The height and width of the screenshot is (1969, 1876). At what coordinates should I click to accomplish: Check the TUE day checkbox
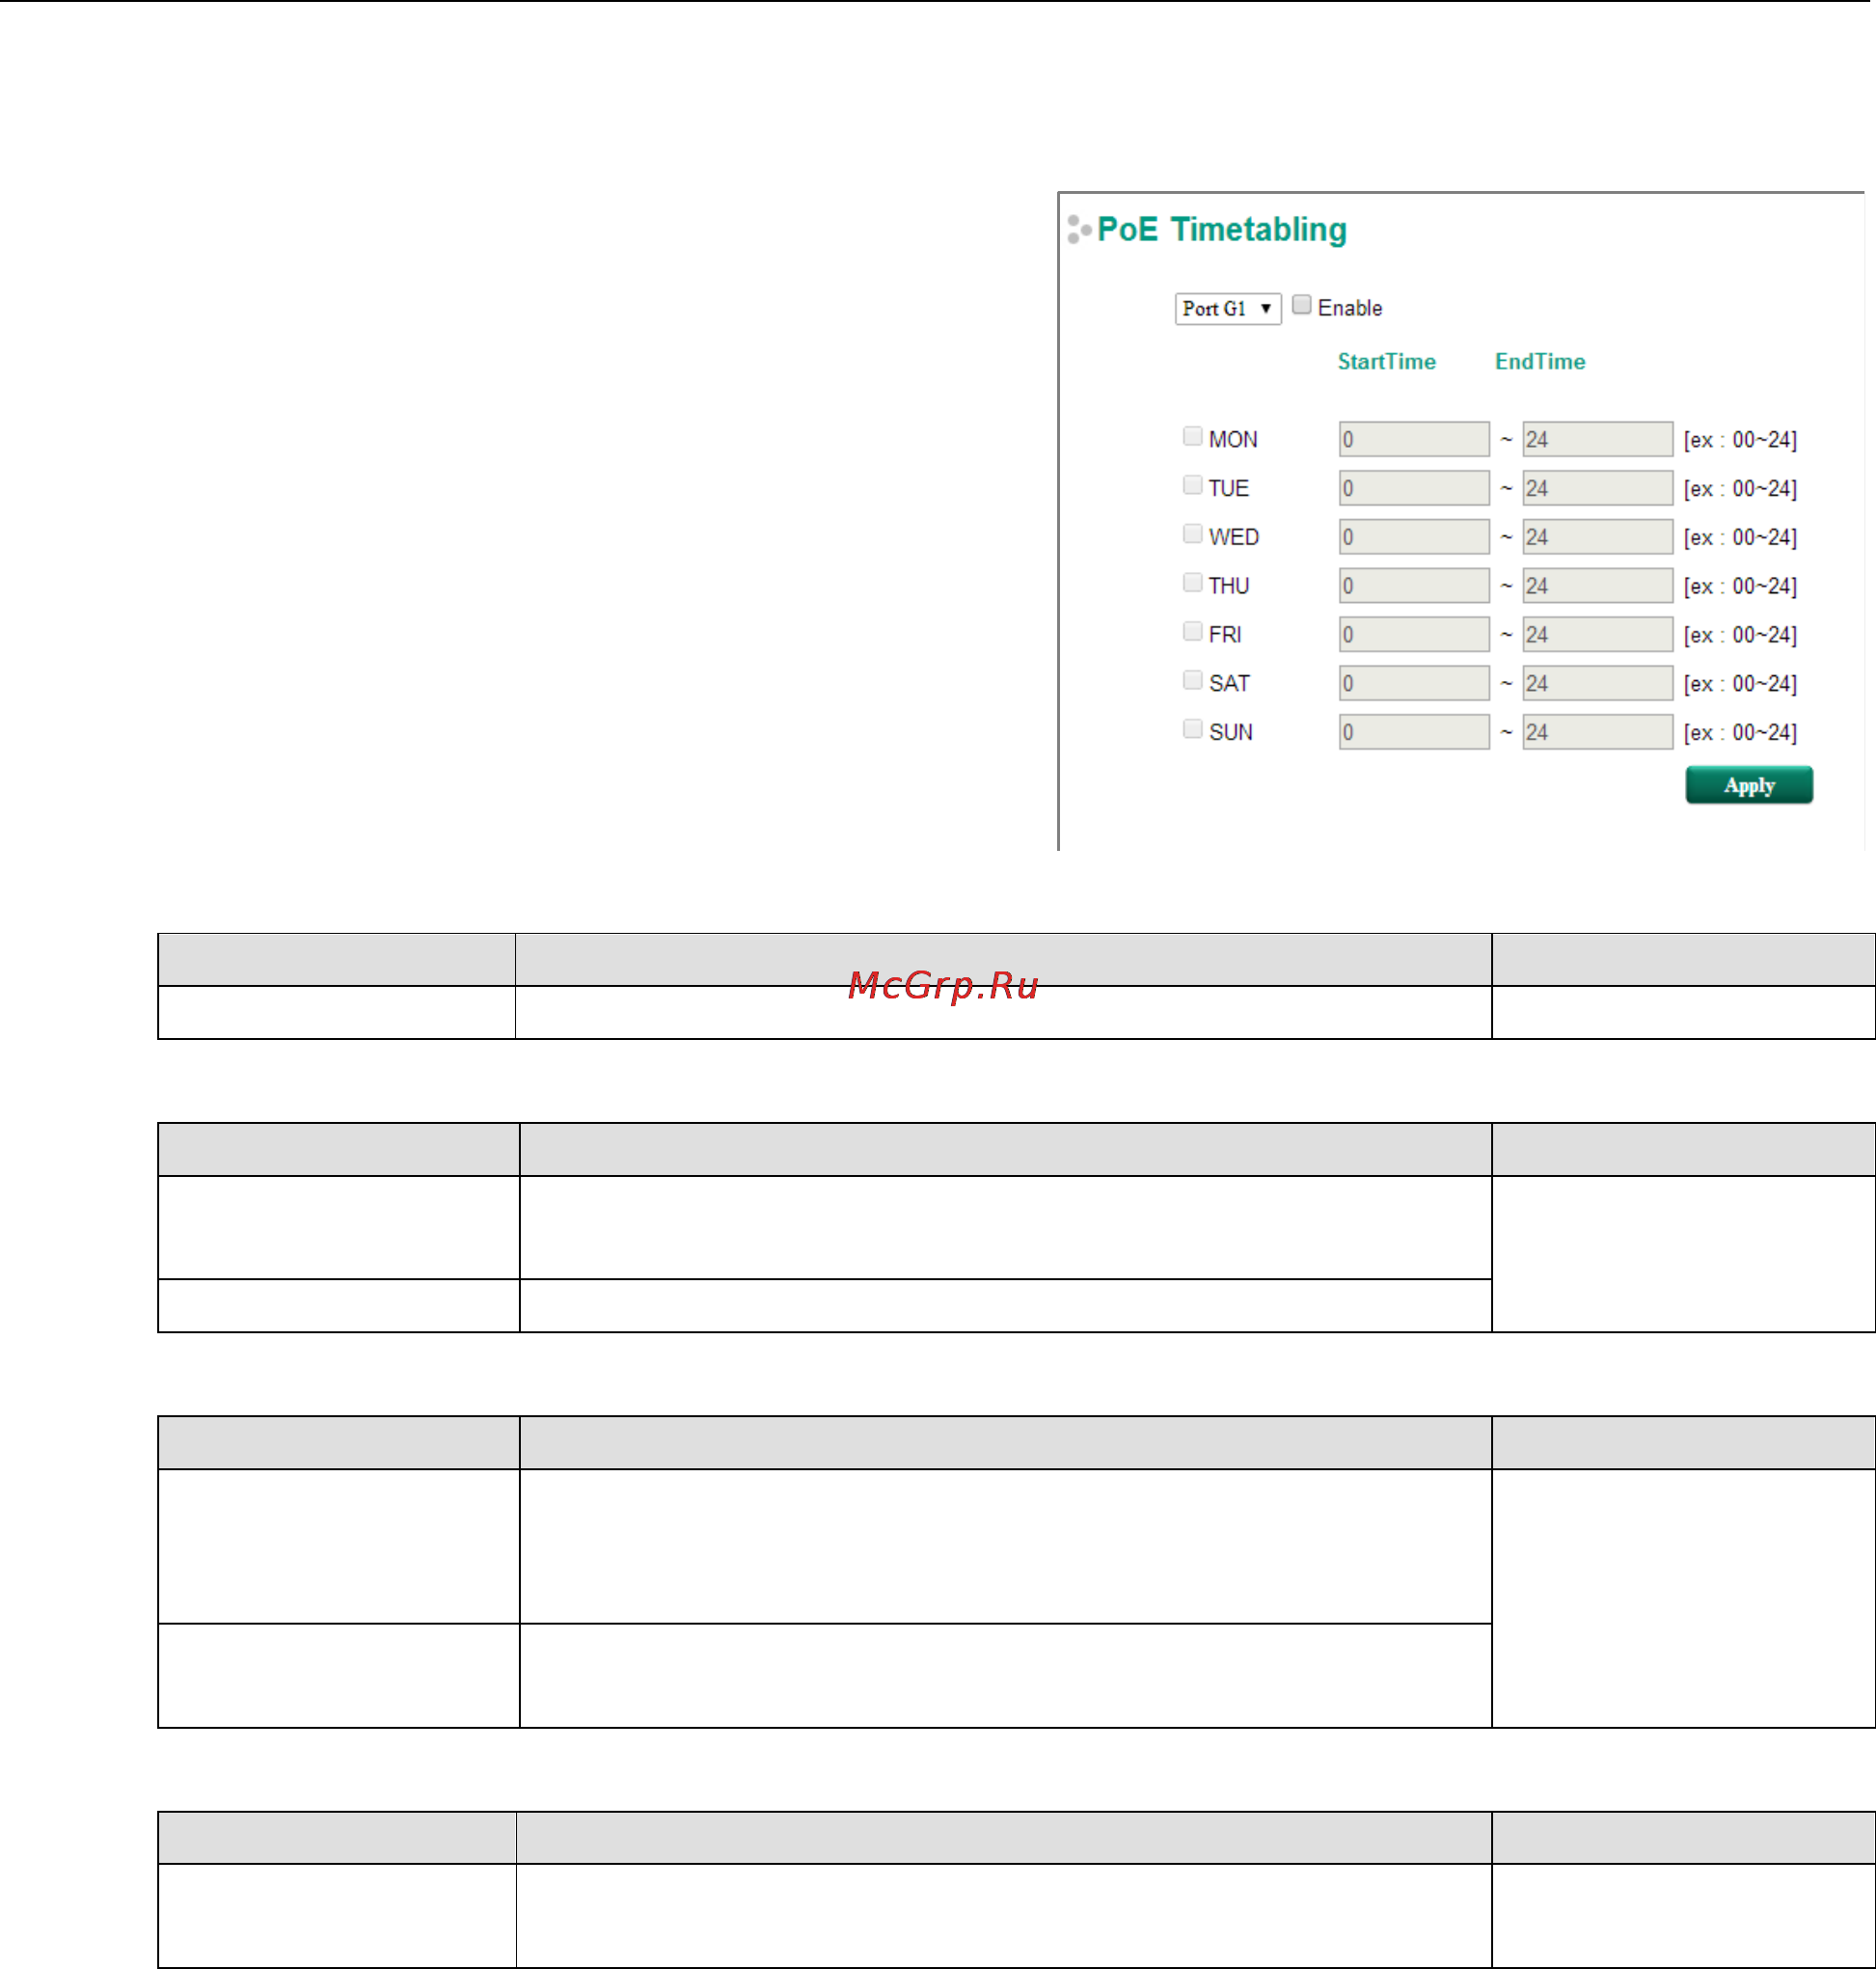[x=1192, y=485]
